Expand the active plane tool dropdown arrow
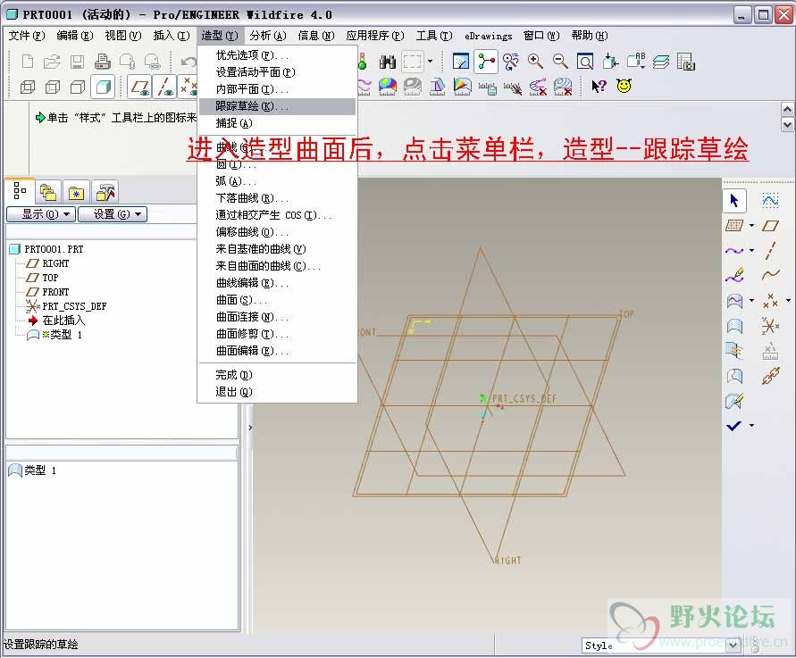Screen dimensions: 796x658 tap(752, 225)
